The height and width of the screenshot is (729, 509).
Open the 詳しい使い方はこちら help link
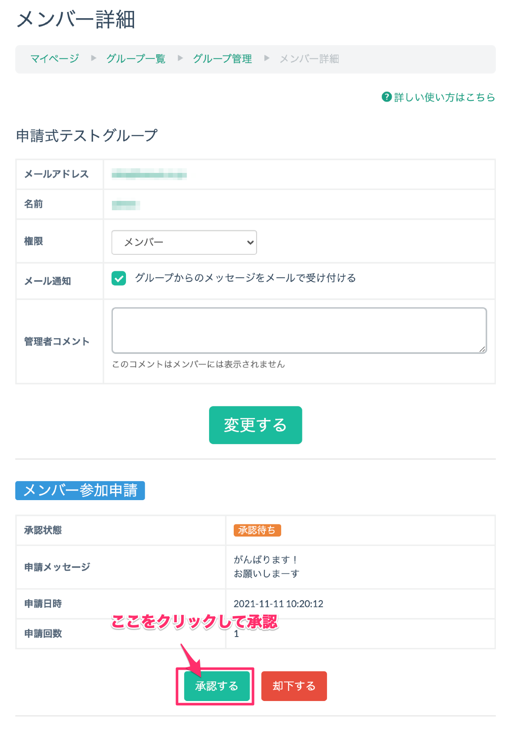(x=444, y=97)
